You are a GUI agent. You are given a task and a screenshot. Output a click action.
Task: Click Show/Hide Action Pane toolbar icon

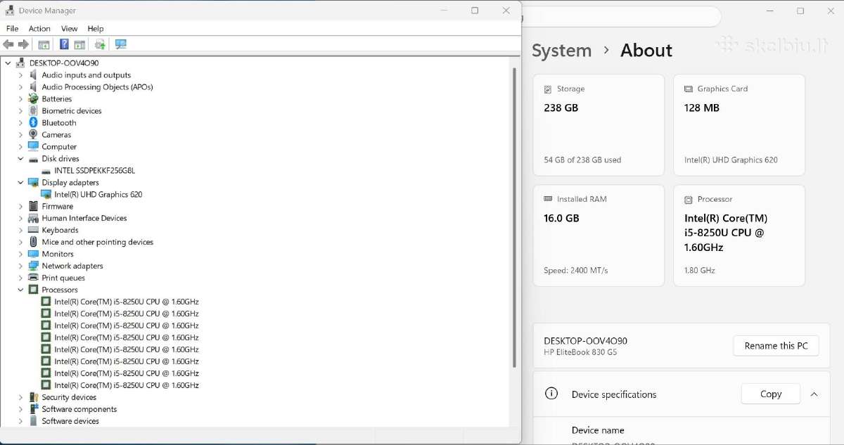tap(79, 44)
